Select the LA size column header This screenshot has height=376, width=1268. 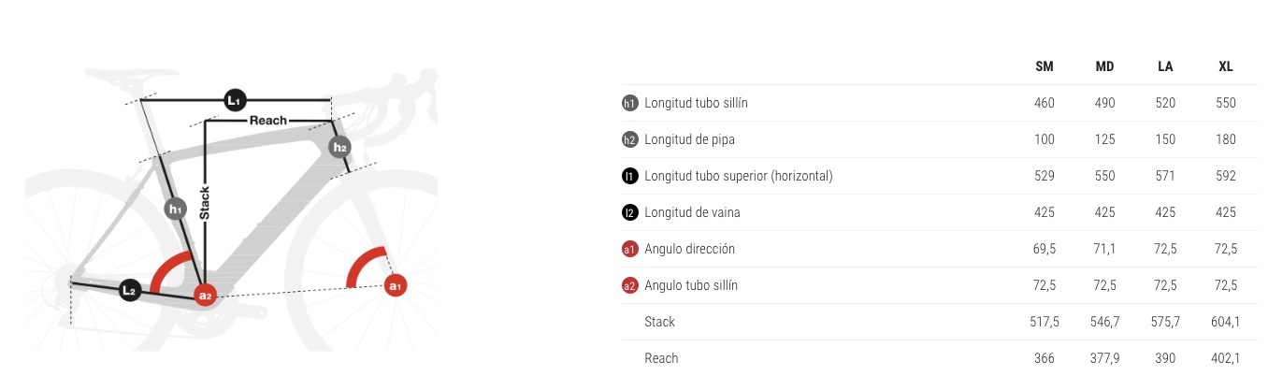1165,66
